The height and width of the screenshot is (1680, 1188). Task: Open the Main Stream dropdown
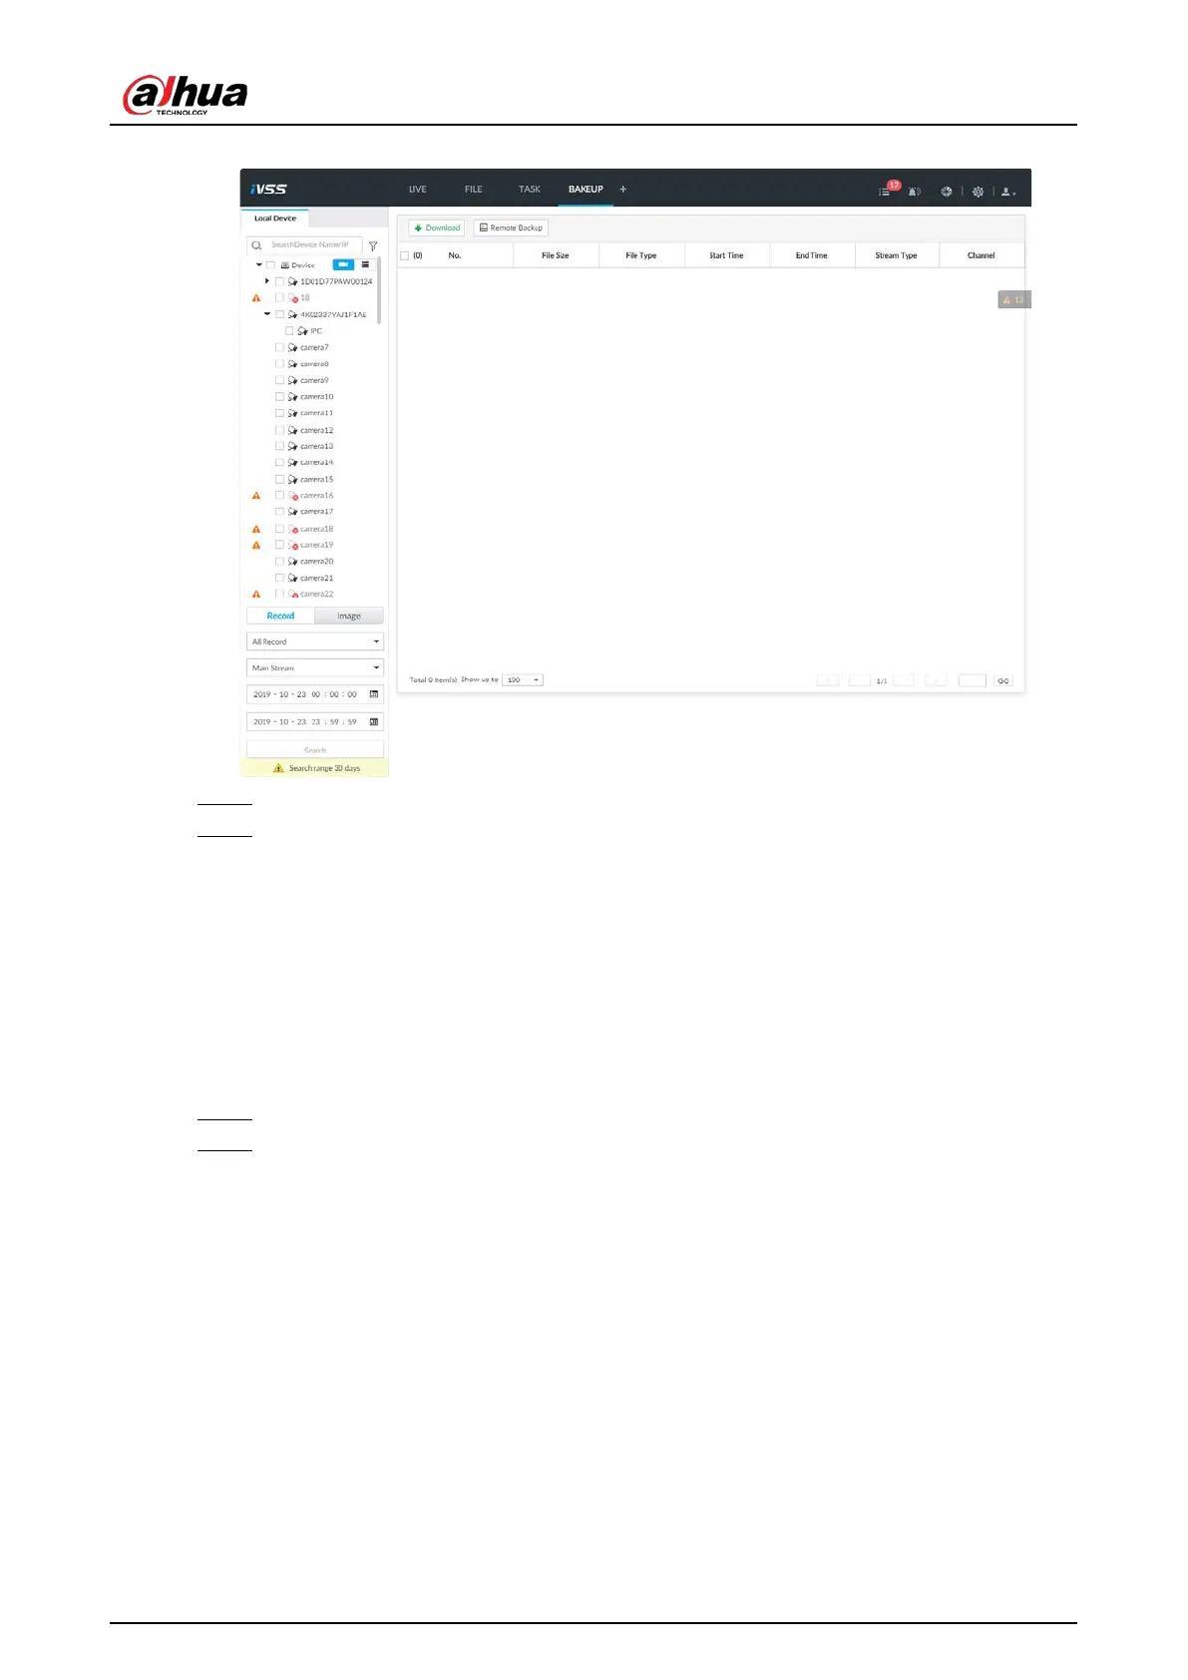(x=315, y=667)
